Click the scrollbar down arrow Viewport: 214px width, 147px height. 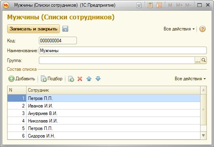(203, 136)
